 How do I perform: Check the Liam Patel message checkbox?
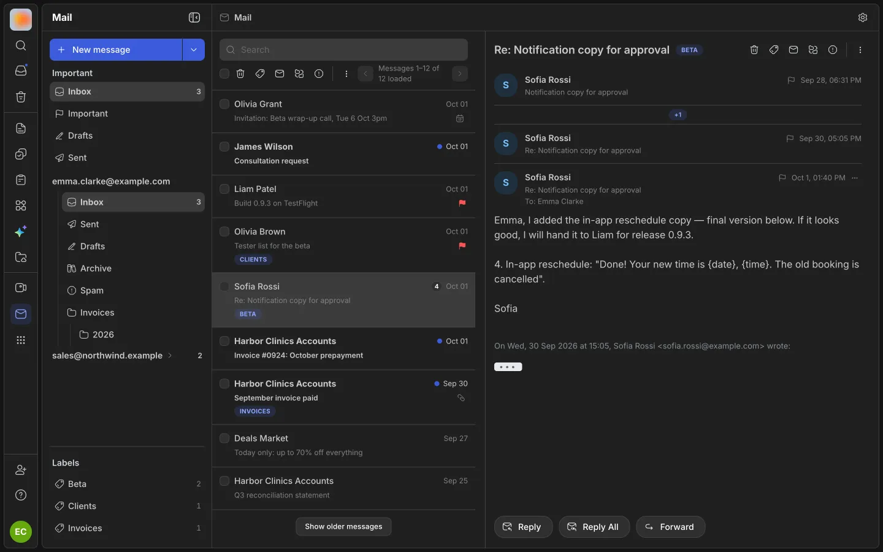point(224,189)
